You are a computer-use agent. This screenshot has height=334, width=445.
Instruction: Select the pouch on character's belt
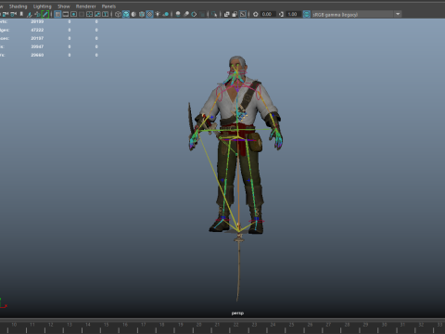256,142
